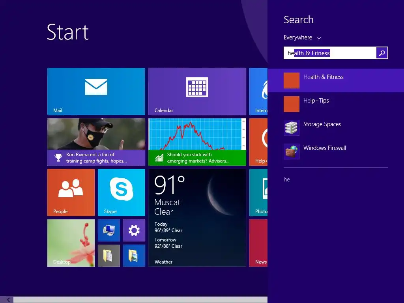Viewport: 404px width, 303px height.
Task: Select the Storage Spaces search result
Action: pyautogui.click(x=336, y=128)
